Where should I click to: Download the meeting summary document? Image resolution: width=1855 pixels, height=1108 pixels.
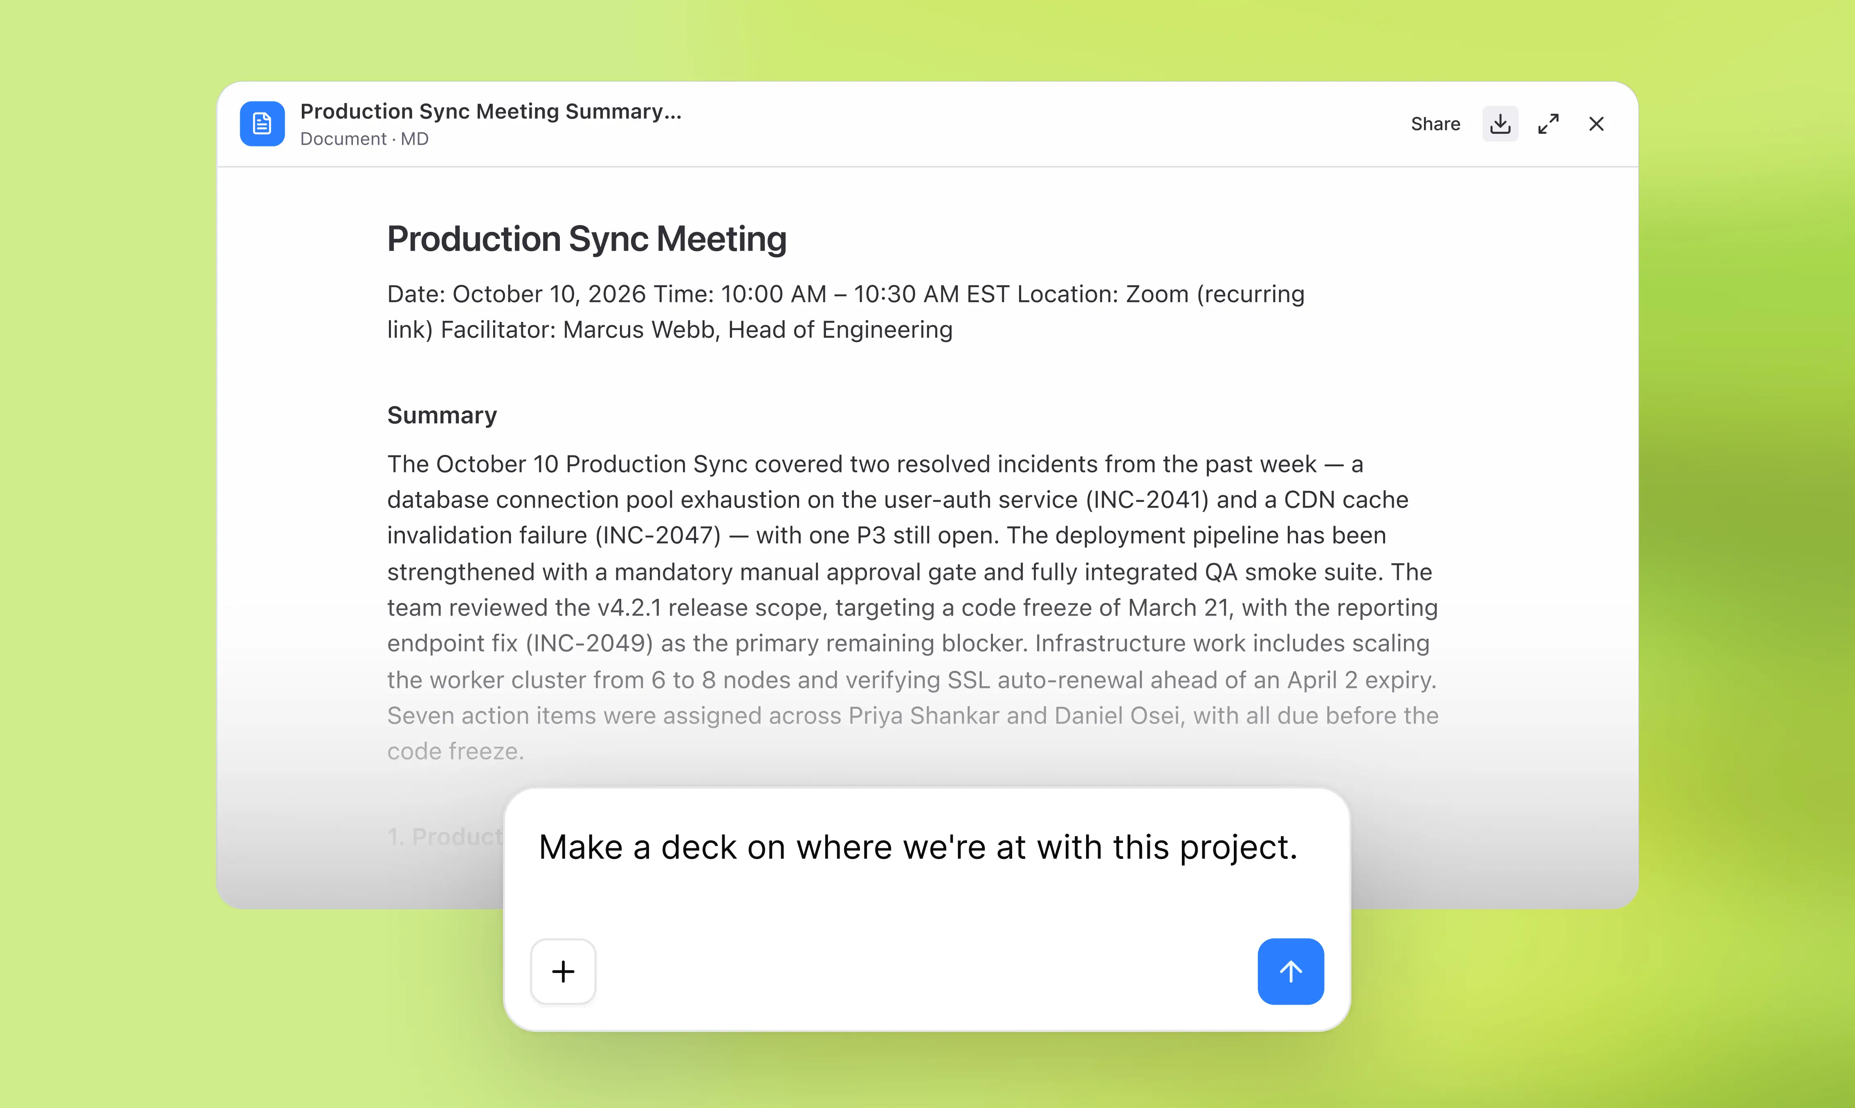click(1500, 124)
